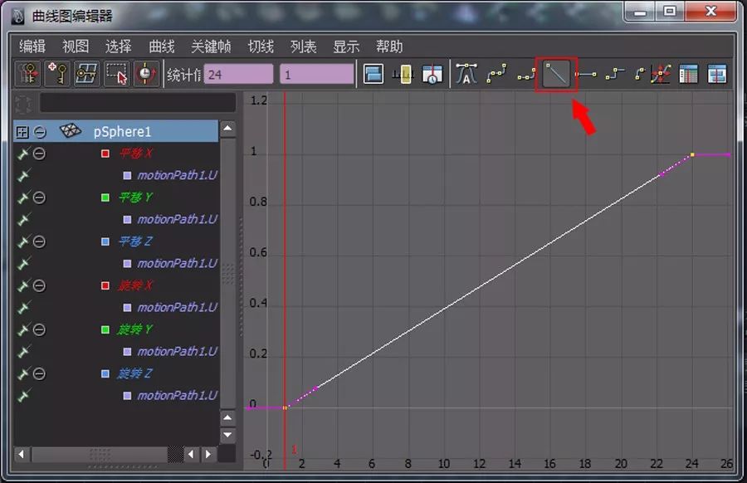Collapse the 平移 X channel
747x483 pixels.
click(40, 154)
